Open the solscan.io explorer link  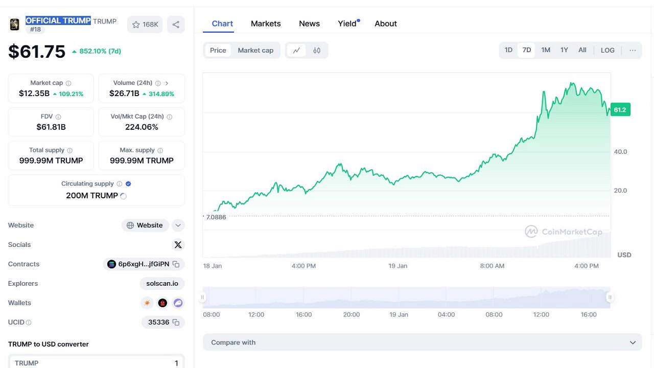162,284
